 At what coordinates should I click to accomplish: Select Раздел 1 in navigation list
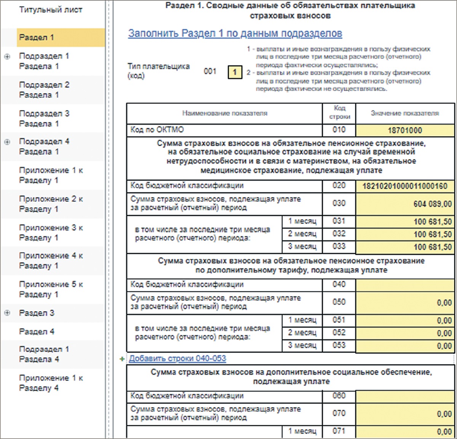pyautogui.click(x=37, y=37)
